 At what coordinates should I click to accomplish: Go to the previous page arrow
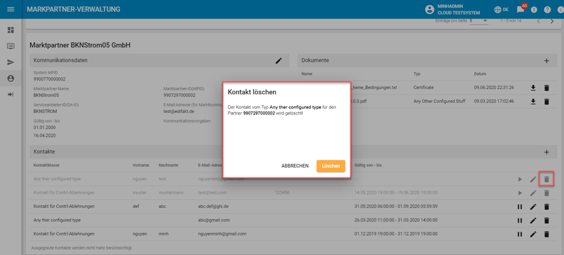tap(539, 21)
